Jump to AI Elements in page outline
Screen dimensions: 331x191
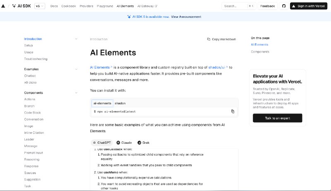click(x=259, y=45)
